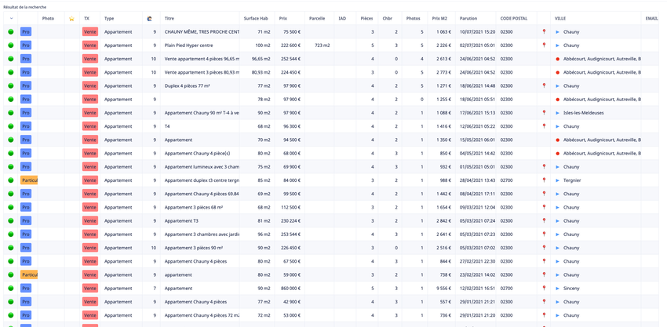Viewport: 667px width, 327px height.
Task: Click the blue arrow next to Tergnier
Action: coord(558,180)
